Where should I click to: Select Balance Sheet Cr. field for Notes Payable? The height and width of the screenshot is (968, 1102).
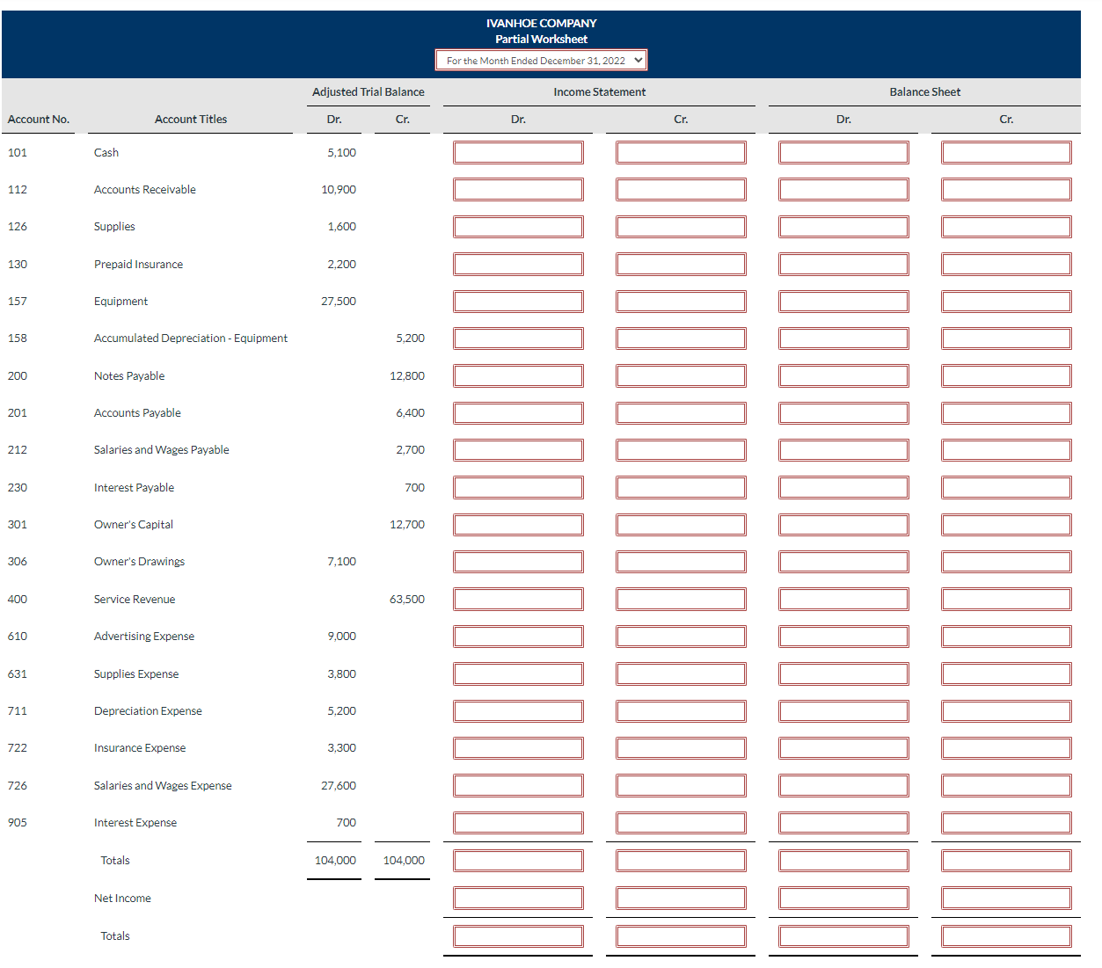pos(1006,375)
